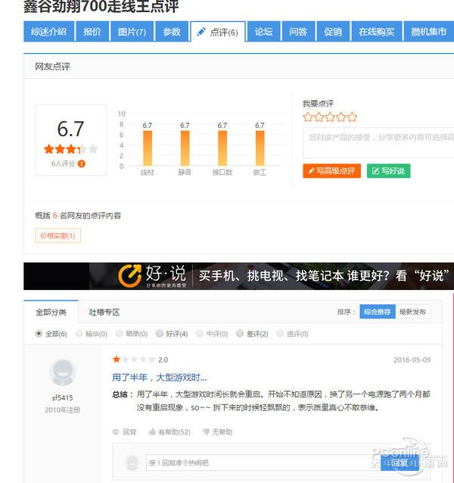Open the 综述介绍 tab
454x483 pixels.
point(49,31)
